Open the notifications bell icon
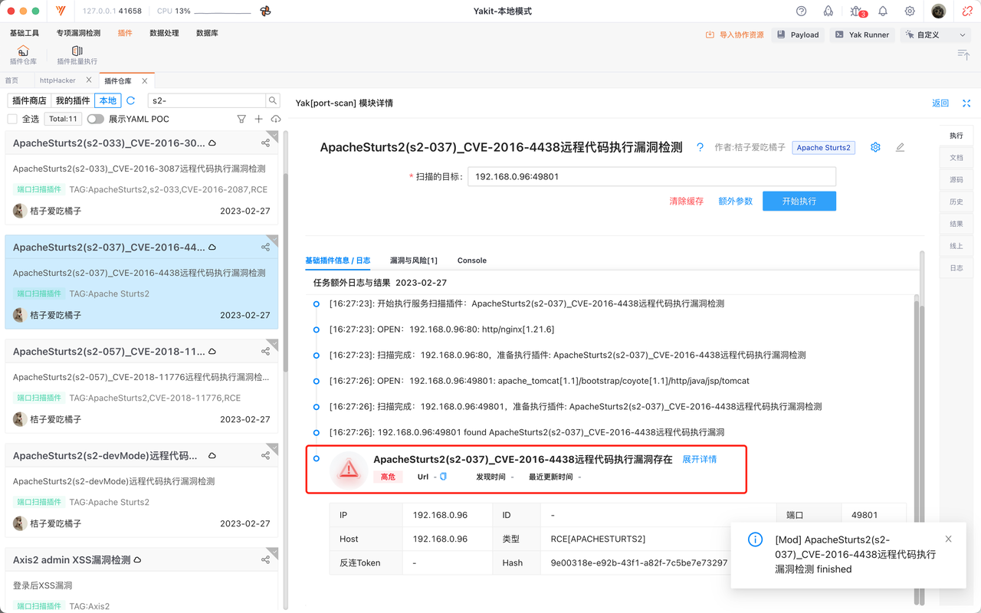 [883, 11]
